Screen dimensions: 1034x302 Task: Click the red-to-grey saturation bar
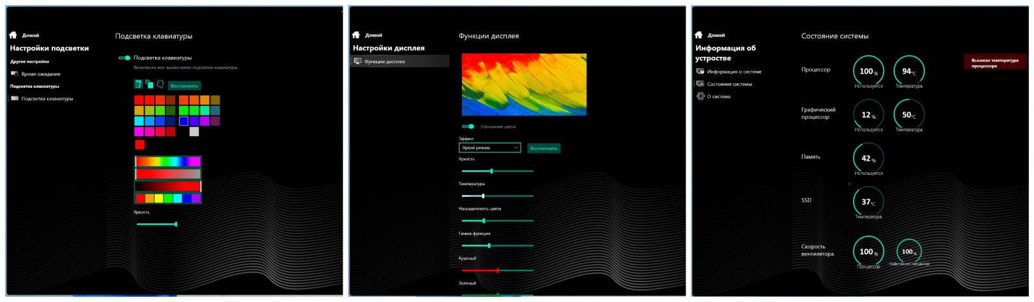(x=168, y=174)
